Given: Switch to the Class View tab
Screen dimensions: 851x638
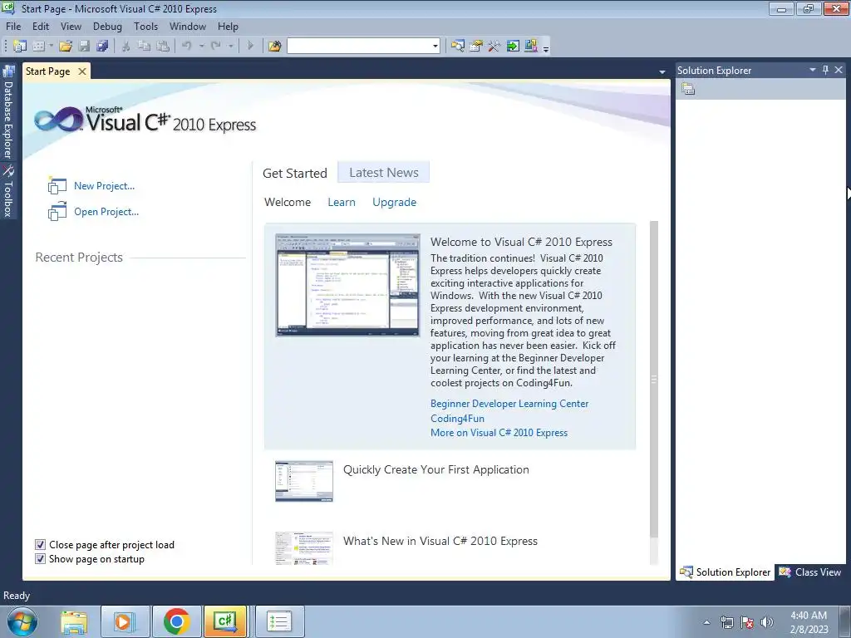Looking at the screenshot, I should click(x=809, y=572).
